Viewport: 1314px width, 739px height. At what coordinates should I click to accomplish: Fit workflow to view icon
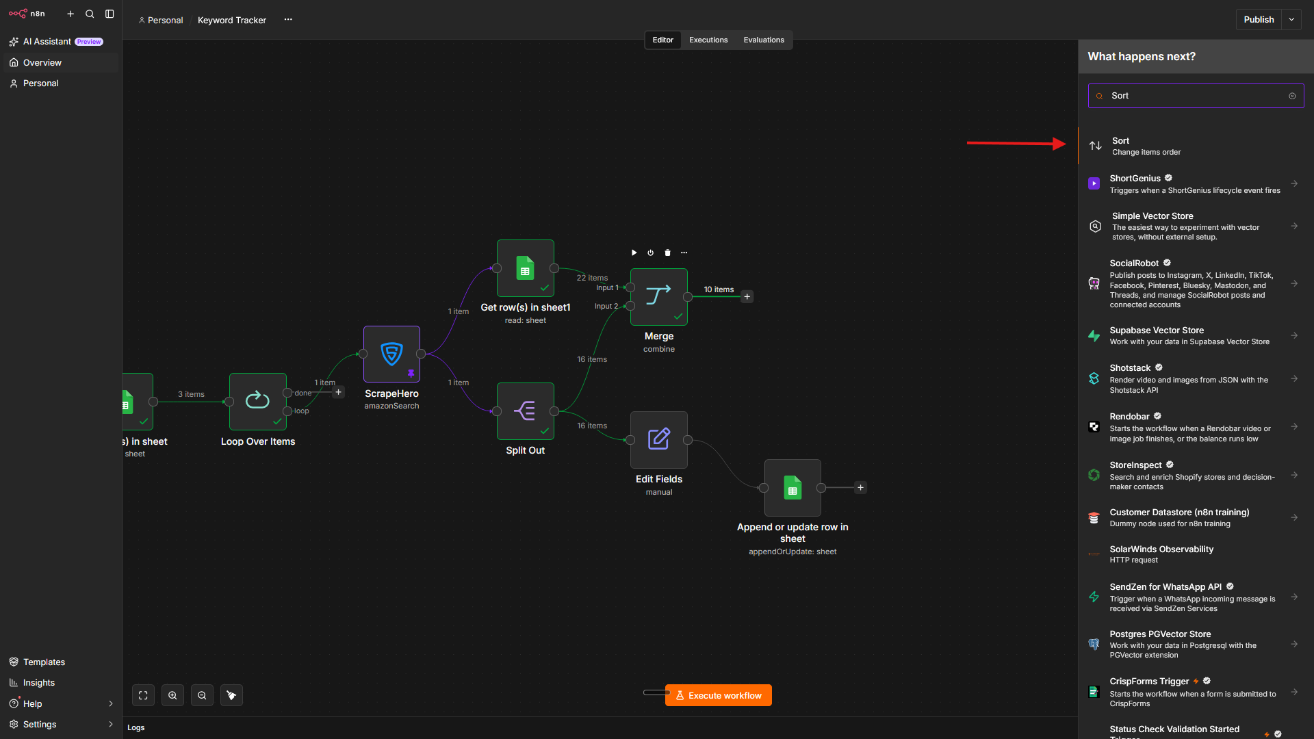click(x=143, y=695)
